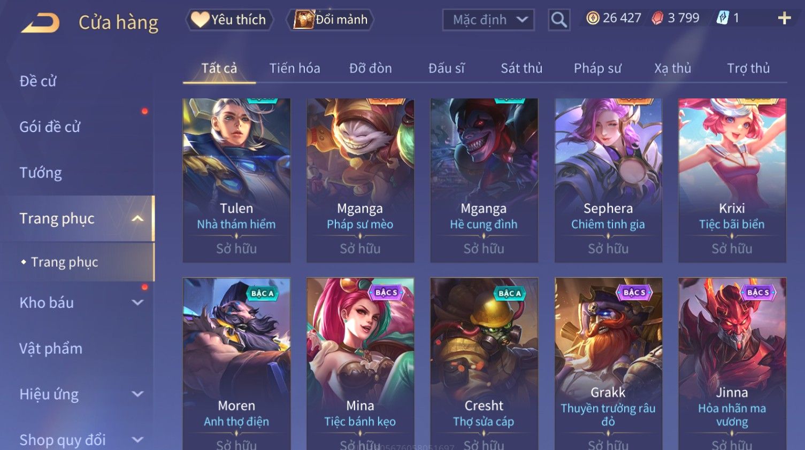The image size is (805, 450).
Task: Open the search magnifier icon
Action: (559, 20)
